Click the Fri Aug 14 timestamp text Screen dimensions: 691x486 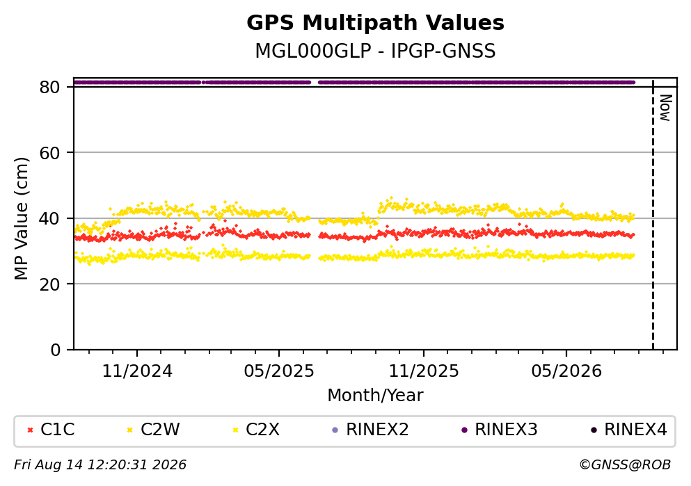100,465
